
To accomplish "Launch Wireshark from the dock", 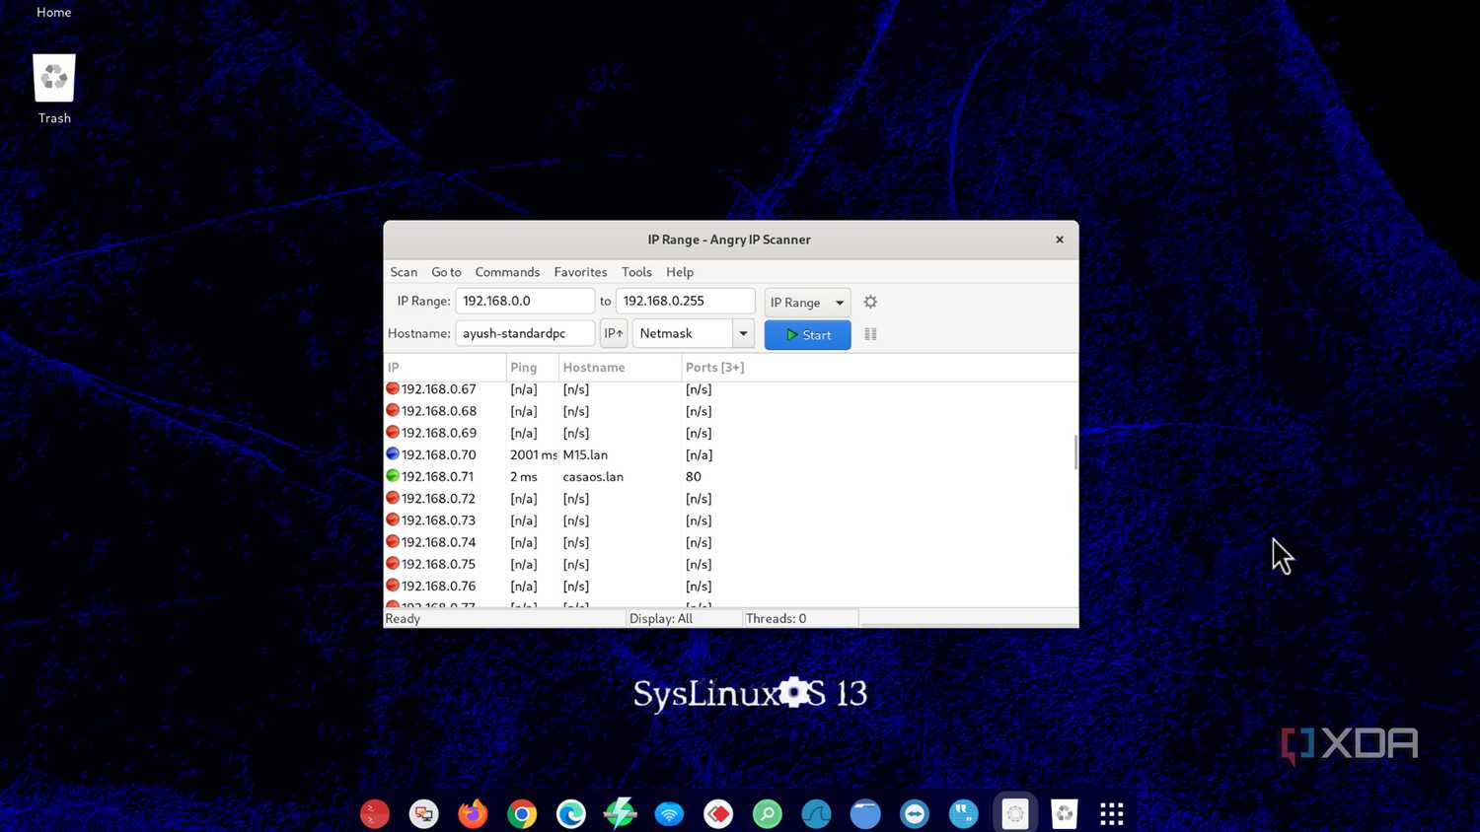I will [816, 813].
